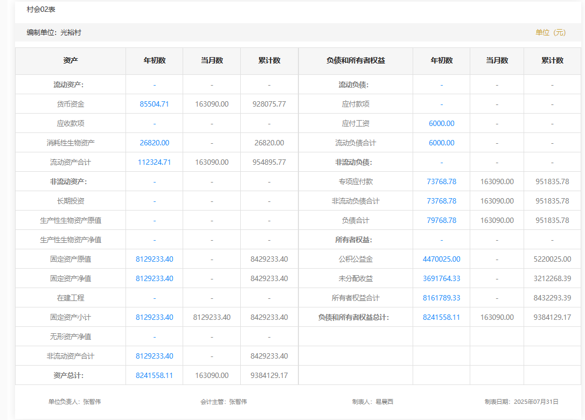Open 固定资产原值 opening balance link

click(154, 259)
